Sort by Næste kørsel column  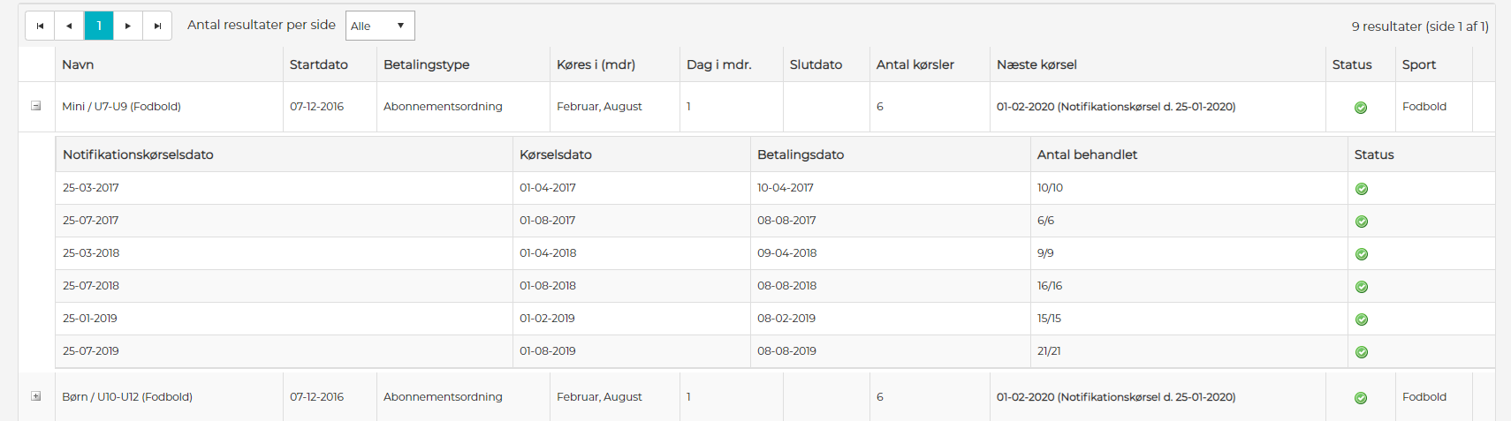click(x=1036, y=64)
